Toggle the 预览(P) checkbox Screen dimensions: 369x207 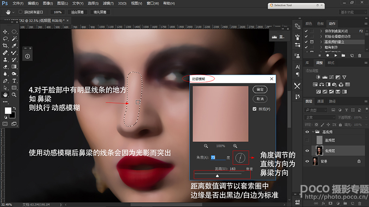coord(255,109)
